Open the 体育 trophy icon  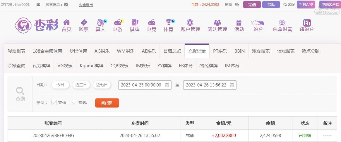(169, 22)
